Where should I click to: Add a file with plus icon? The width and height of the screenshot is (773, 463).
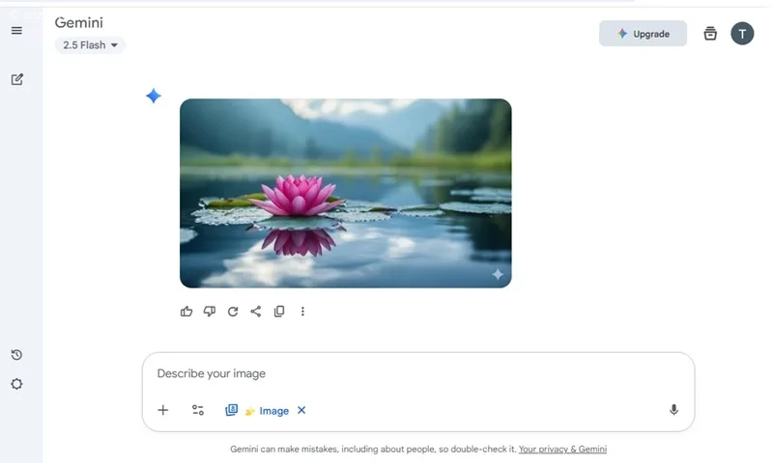click(x=163, y=410)
